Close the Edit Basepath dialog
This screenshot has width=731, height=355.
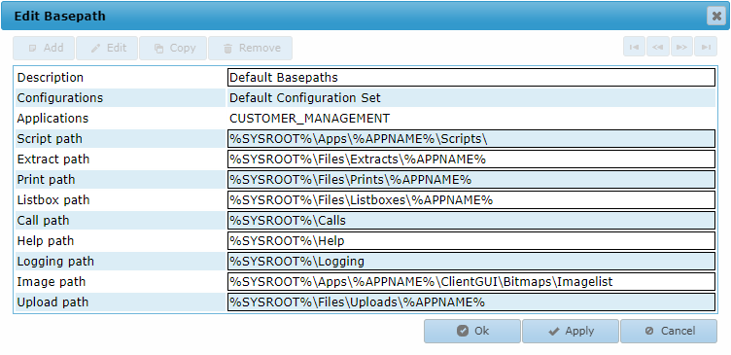pyautogui.click(x=716, y=17)
